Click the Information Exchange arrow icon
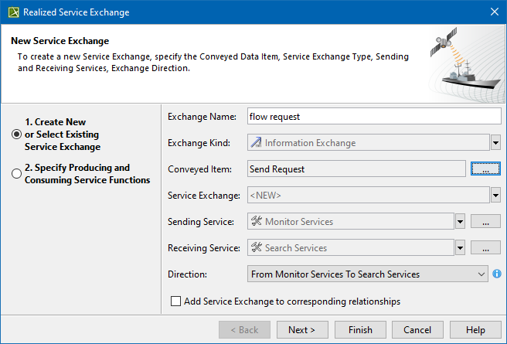The height and width of the screenshot is (344, 507). pyautogui.click(x=255, y=143)
